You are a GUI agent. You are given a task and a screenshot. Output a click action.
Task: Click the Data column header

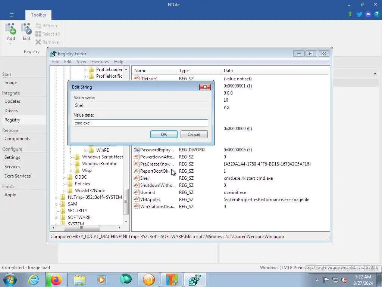click(x=276, y=71)
